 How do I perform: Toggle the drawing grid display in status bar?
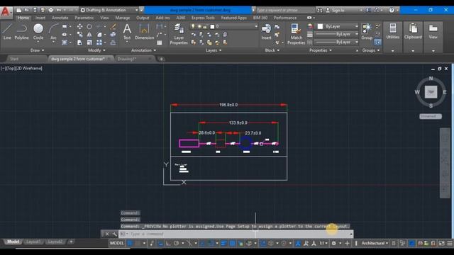click(x=131, y=243)
